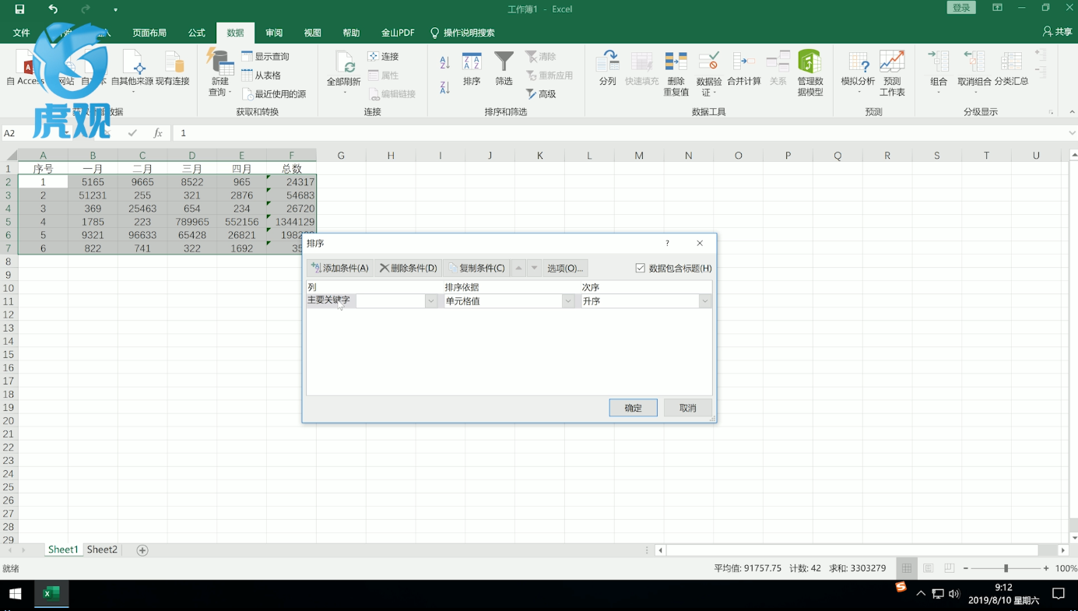The height and width of the screenshot is (611, 1078).
Task: Click the 登录 (Sign in) button
Action: pyautogui.click(x=961, y=8)
